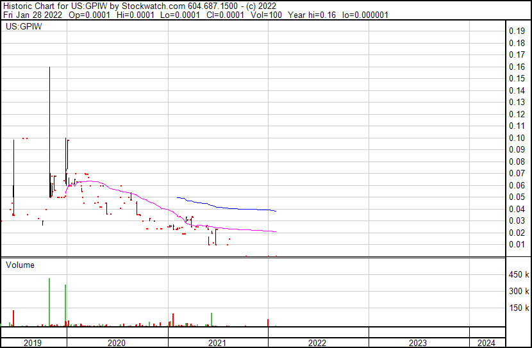Click the 150 k volume axis label
Image resolution: width=532 pixels, height=348 pixels.
pyautogui.click(x=519, y=308)
